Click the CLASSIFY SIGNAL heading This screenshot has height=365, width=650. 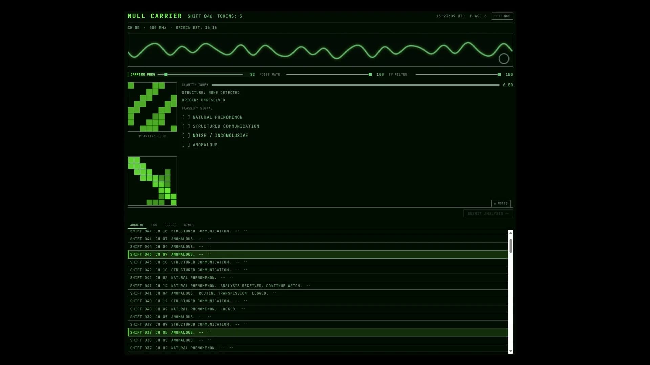coord(197,108)
